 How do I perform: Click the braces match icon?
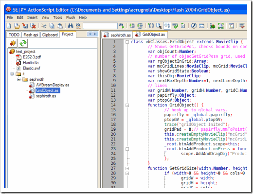151,26
